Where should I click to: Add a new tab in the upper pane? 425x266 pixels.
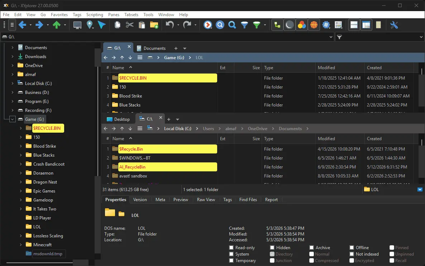coord(176,48)
